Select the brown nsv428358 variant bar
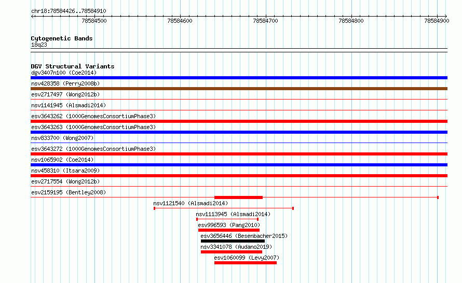Screen dimensions: 462x283 239,89
